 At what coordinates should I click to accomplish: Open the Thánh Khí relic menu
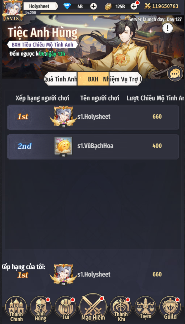121,308
